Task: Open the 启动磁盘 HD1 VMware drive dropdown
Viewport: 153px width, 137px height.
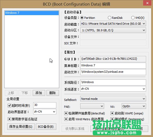Action: pos(113,24)
